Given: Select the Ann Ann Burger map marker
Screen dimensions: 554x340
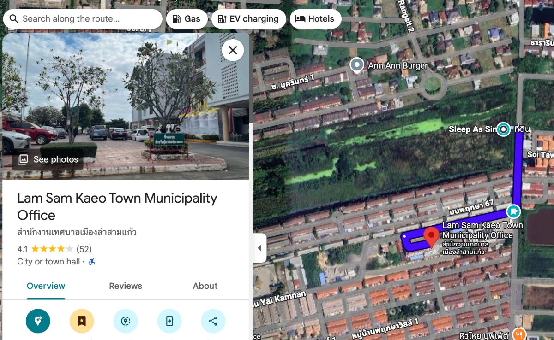Looking at the screenshot, I should point(356,65).
